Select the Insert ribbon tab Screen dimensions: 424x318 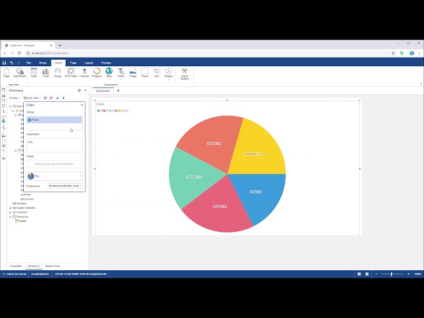tap(58, 63)
